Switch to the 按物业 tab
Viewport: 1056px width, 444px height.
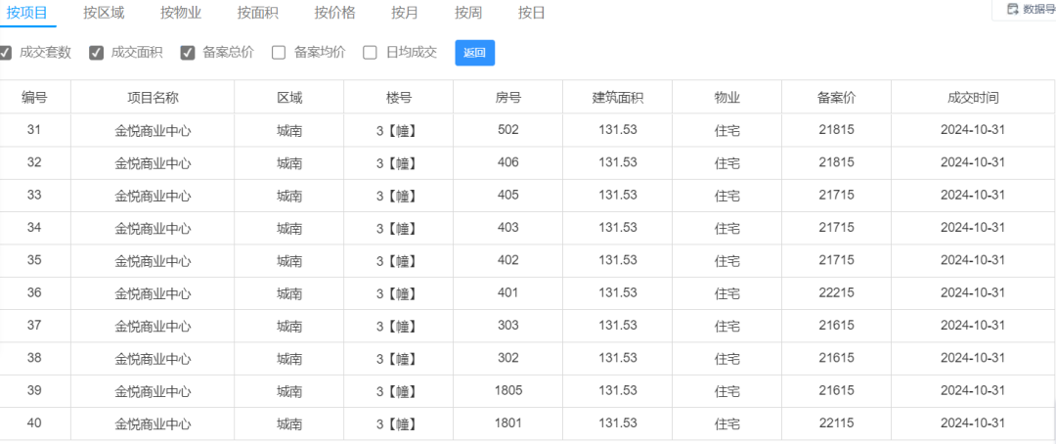pyautogui.click(x=181, y=12)
